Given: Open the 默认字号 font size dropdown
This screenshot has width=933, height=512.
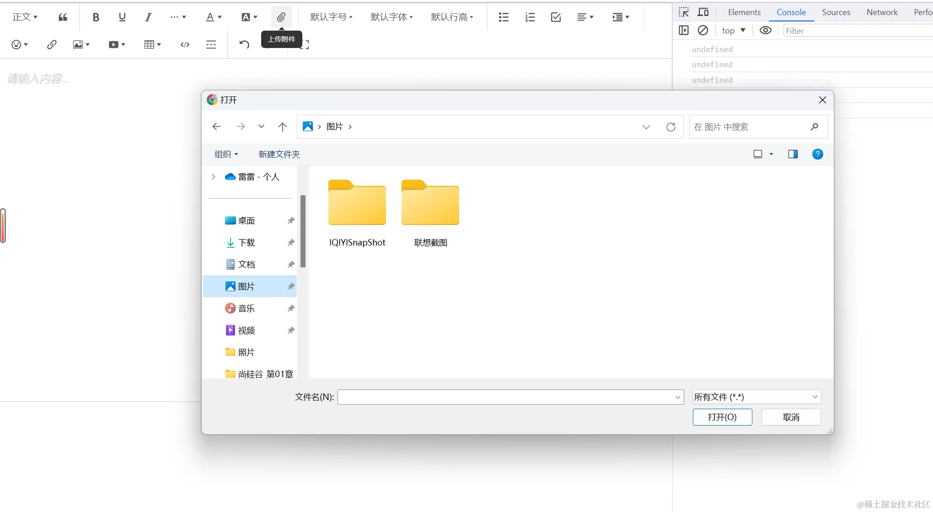Looking at the screenshot, I should (331, 17).
